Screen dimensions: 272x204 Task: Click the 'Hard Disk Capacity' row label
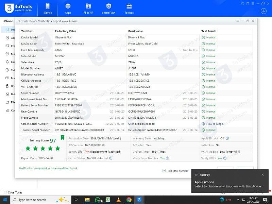click(33, 50)
